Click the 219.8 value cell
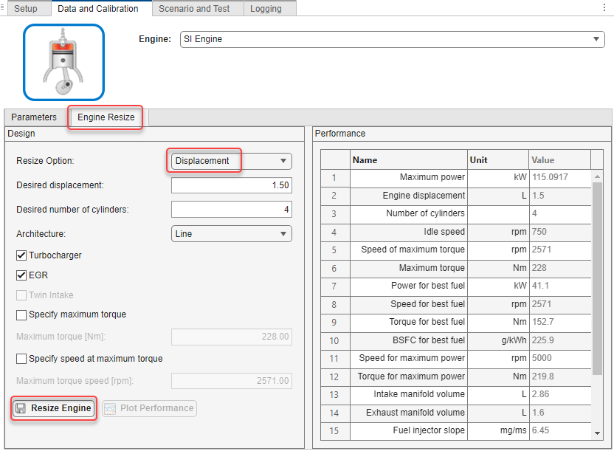This screenshot has width=614, height=454. click(559, 376)
